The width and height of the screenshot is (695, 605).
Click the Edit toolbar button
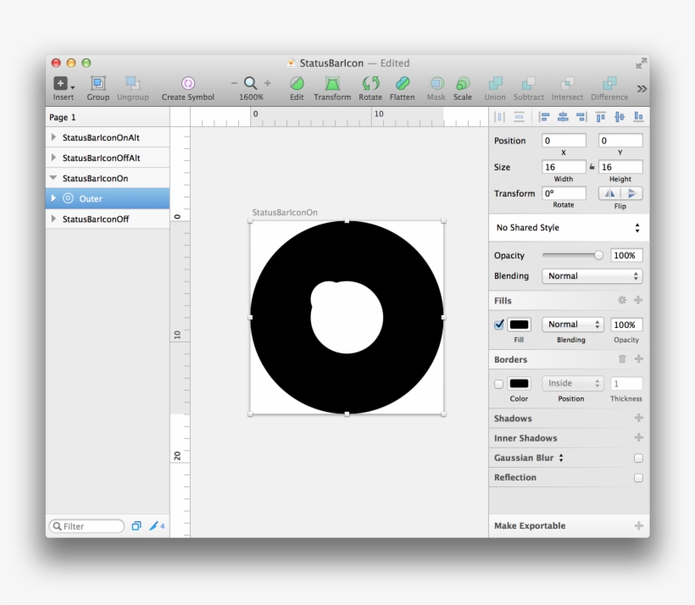pos(297,85)
